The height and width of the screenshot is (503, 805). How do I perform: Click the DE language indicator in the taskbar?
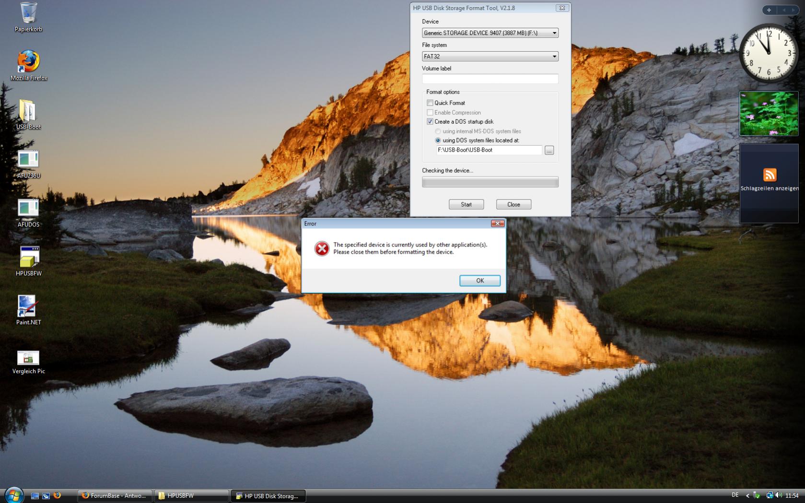[735, 495]
